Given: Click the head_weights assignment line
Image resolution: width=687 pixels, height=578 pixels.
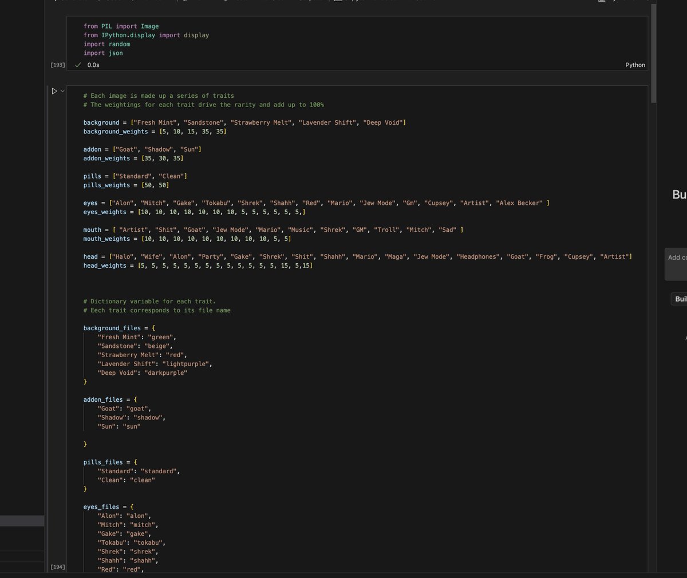Looking at the screenshot, I should coord(198,266).
